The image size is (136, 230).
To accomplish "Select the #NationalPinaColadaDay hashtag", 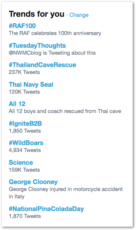I will tap(46, 209).
